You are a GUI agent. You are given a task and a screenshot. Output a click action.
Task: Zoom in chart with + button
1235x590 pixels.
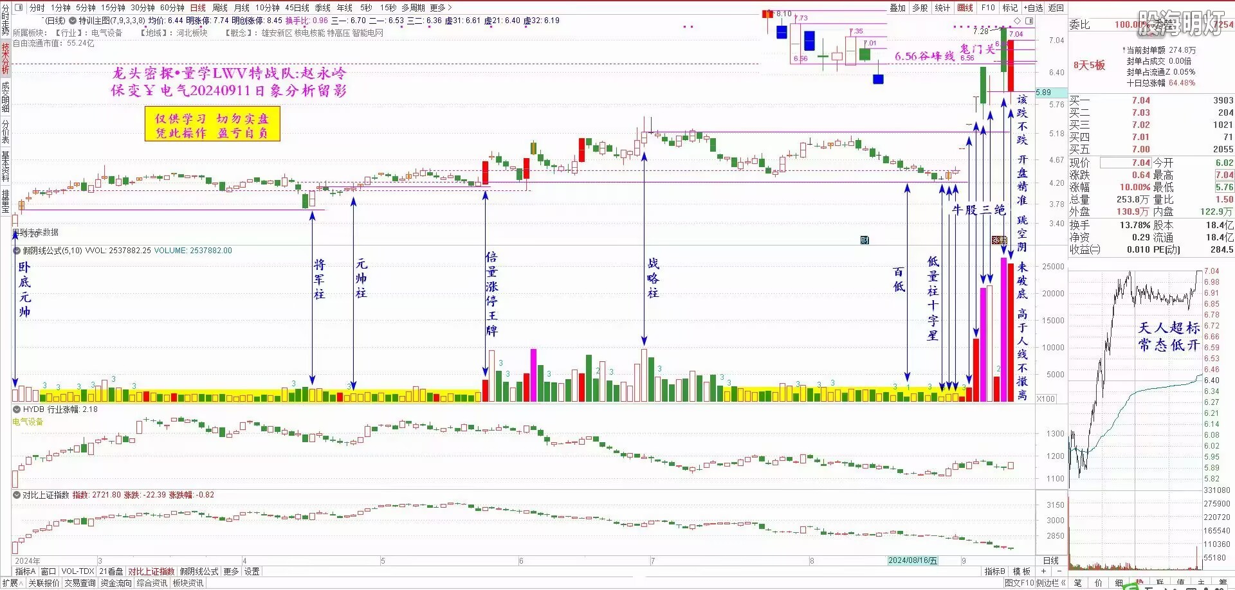(x=1043, y=571)
